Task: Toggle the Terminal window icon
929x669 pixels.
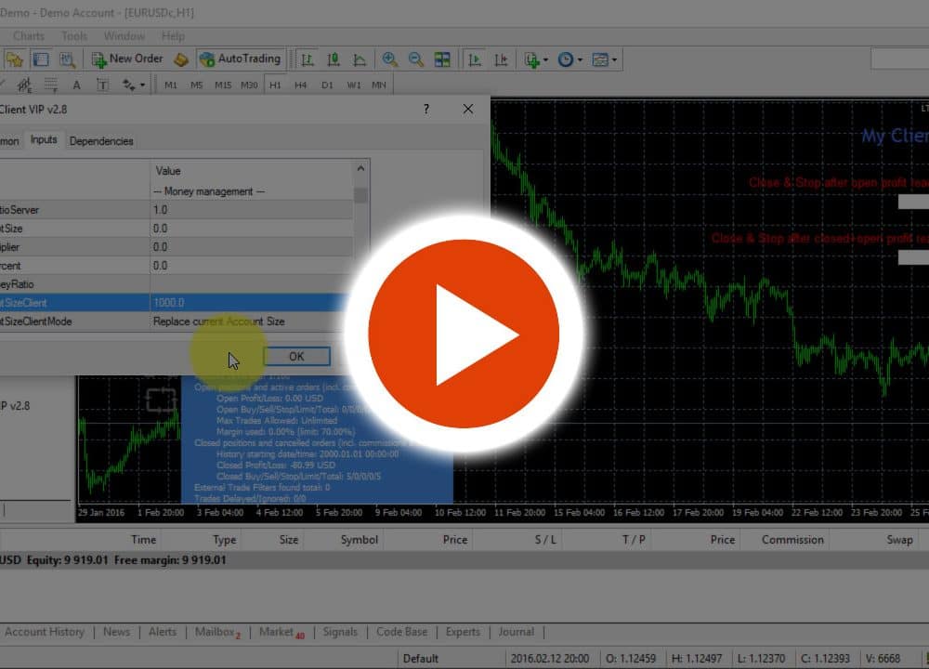Action: [41, 59]
